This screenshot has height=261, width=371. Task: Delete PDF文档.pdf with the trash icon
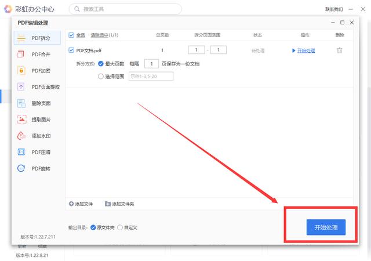[340, 50]
